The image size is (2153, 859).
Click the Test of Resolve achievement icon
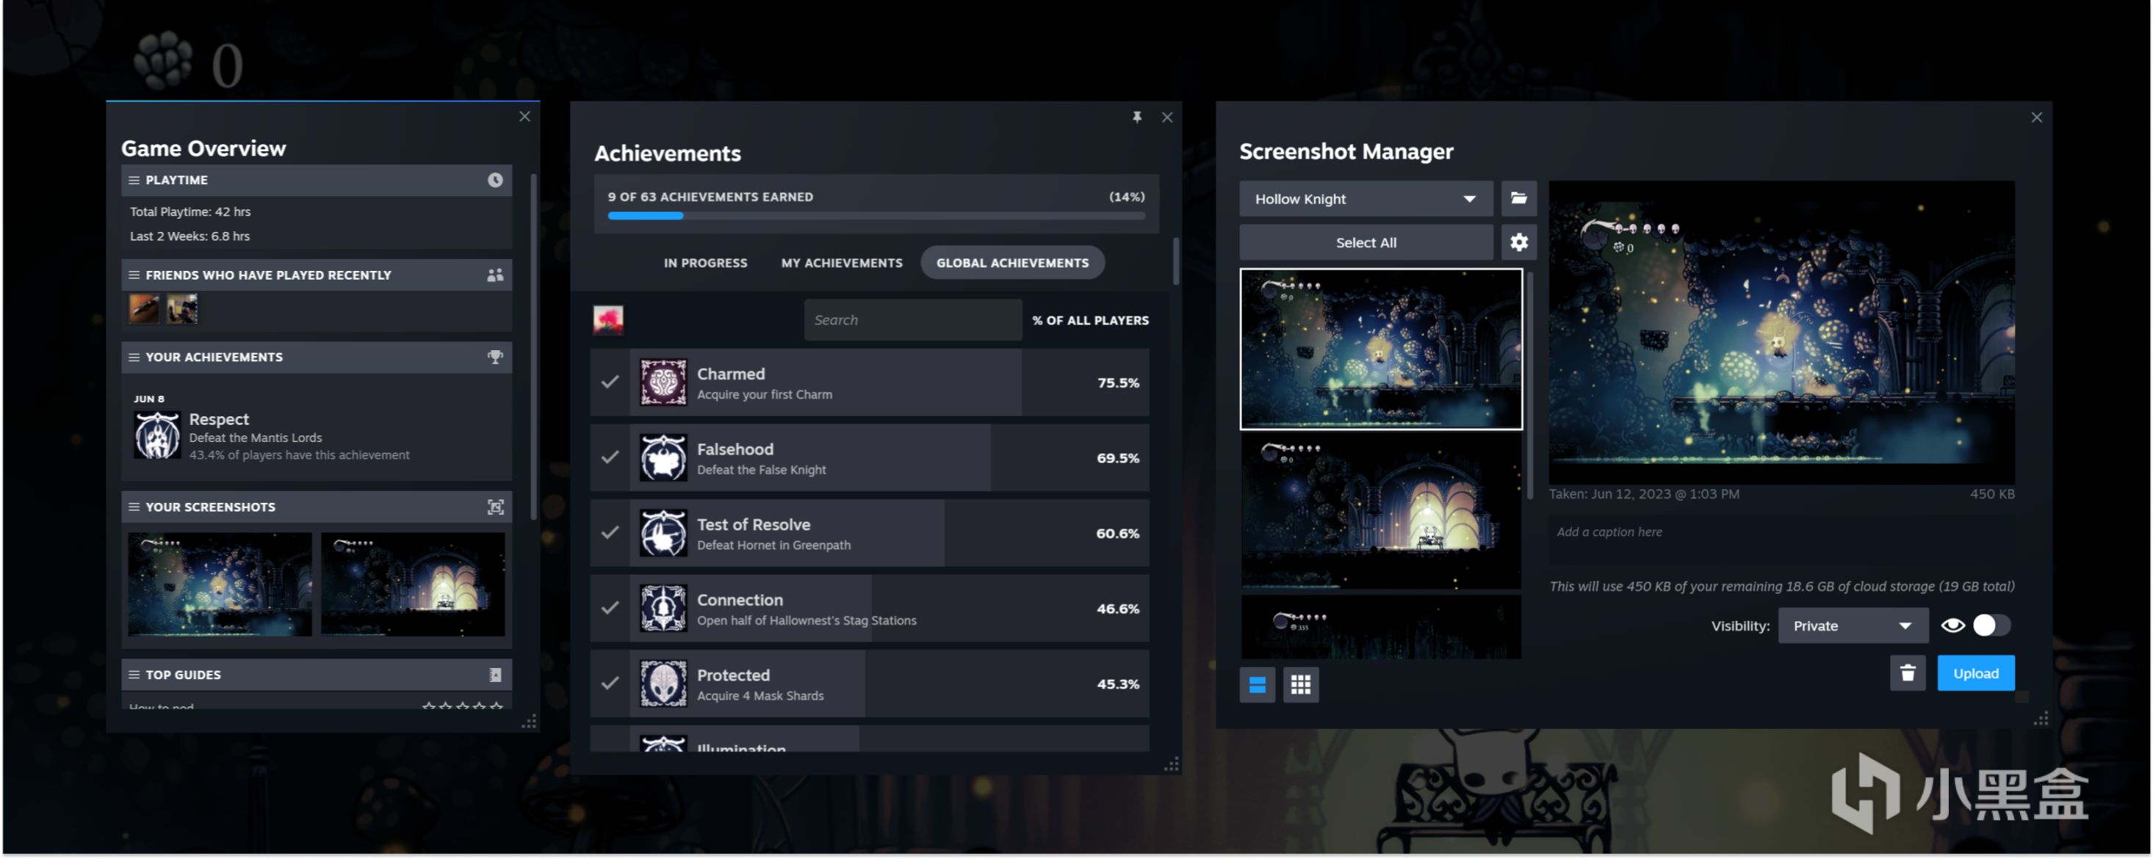(x=663, y=533)
